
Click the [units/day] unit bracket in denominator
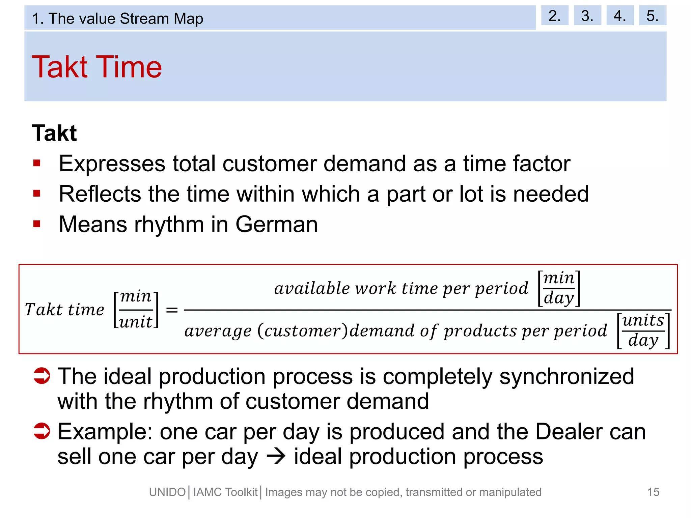pos(643,330)
